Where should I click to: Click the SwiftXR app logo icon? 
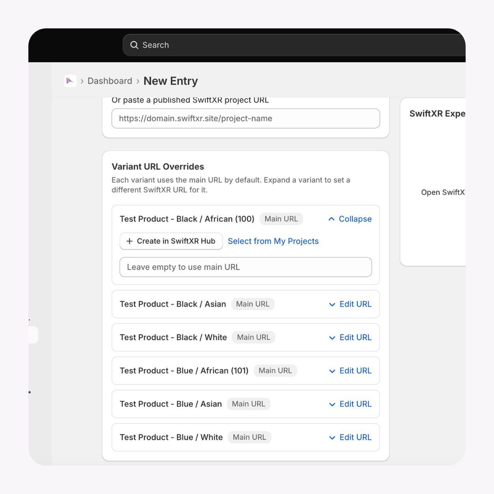coord(70,81)
